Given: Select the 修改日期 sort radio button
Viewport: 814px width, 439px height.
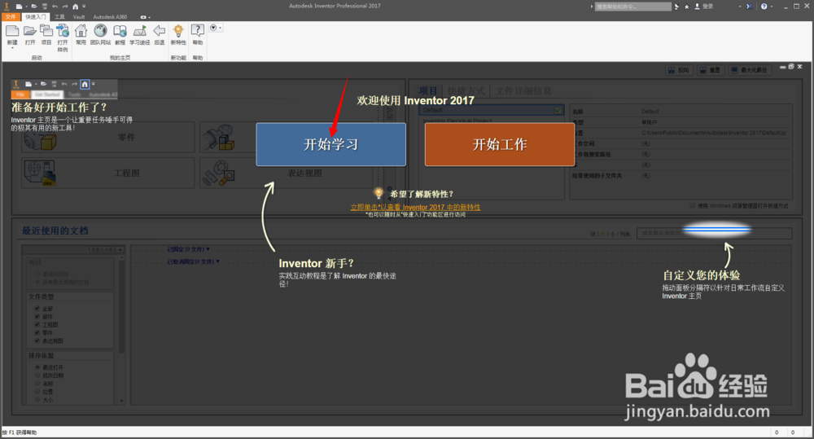Looking at the screenshot, I should 37,375.
